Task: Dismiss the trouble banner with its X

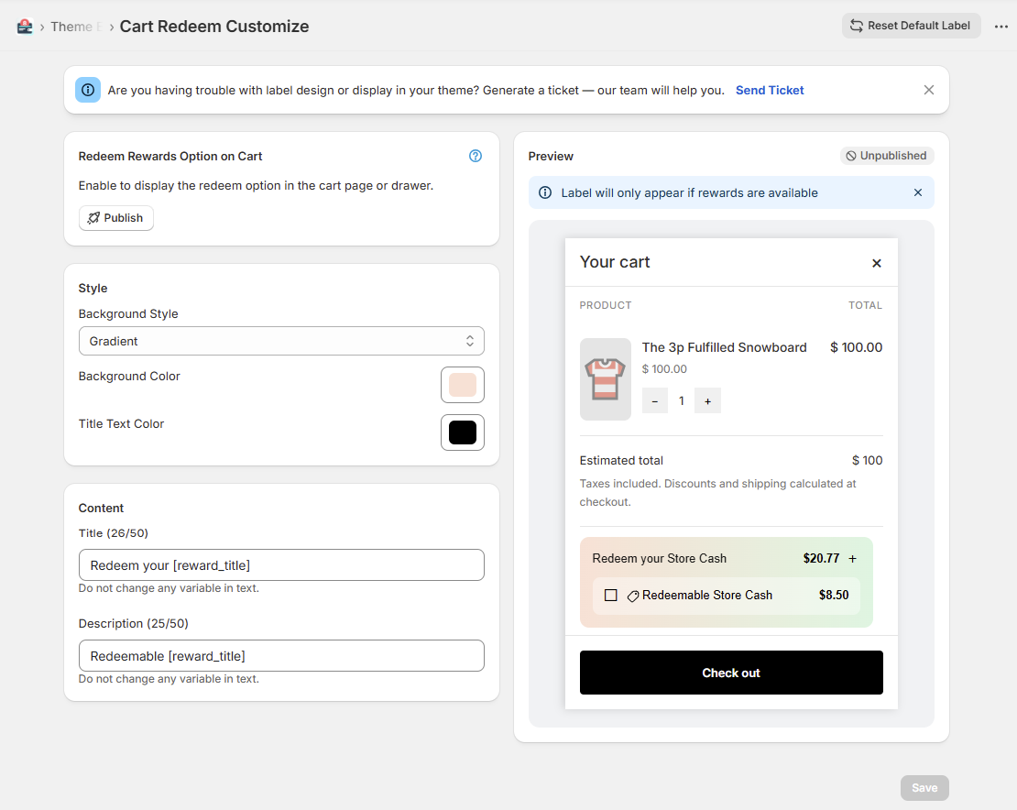Action: click(x=928, y=89)
